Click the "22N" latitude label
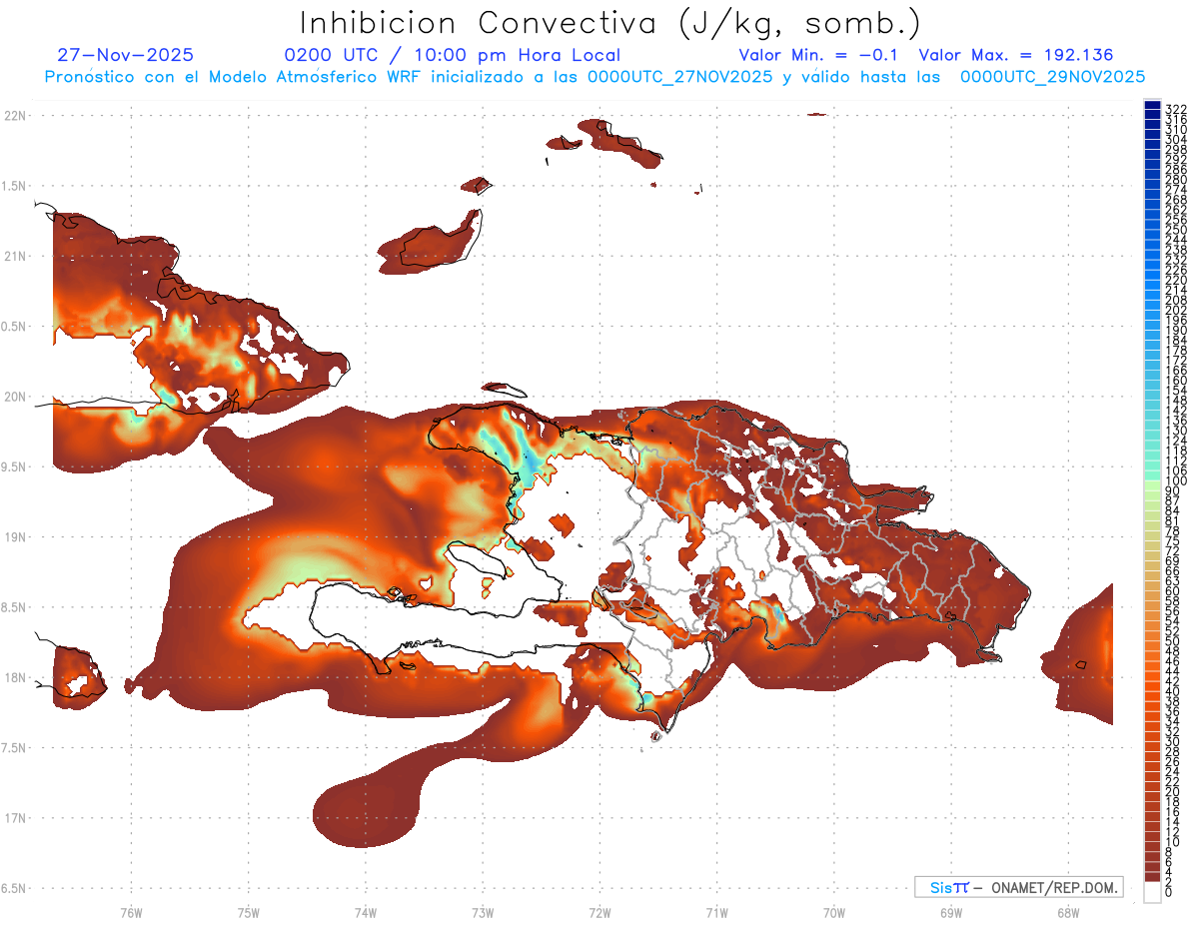 [x=15, y=115]
